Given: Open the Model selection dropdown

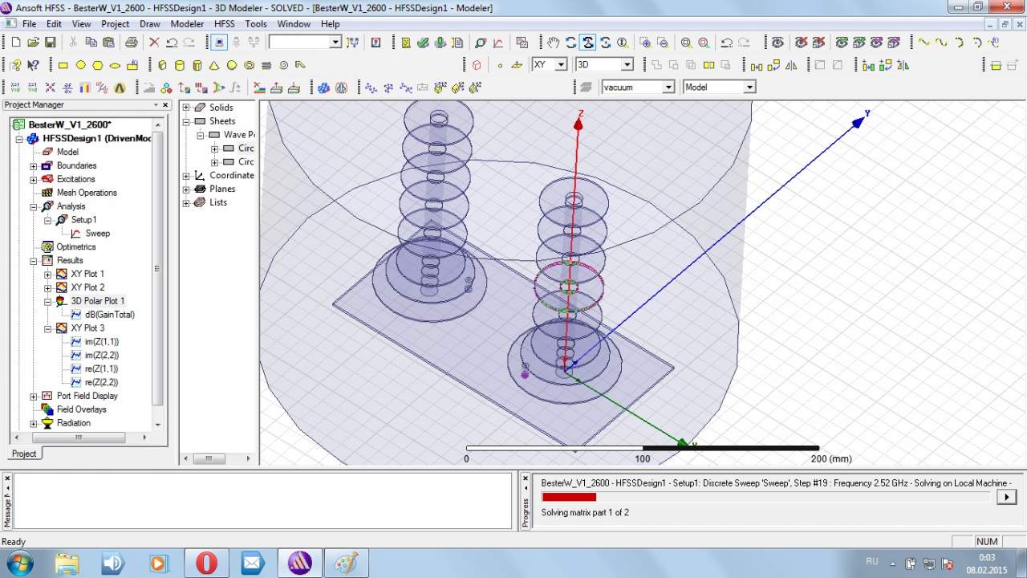Looking at the screenshot, I should [749, 87].
